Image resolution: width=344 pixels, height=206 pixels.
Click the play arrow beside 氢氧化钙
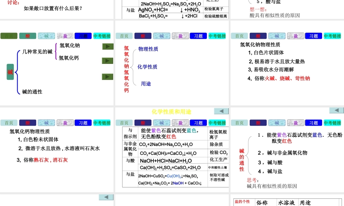click(107, 61)
